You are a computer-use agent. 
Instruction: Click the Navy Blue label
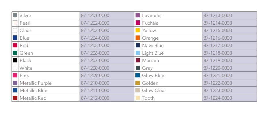point(153,46)
